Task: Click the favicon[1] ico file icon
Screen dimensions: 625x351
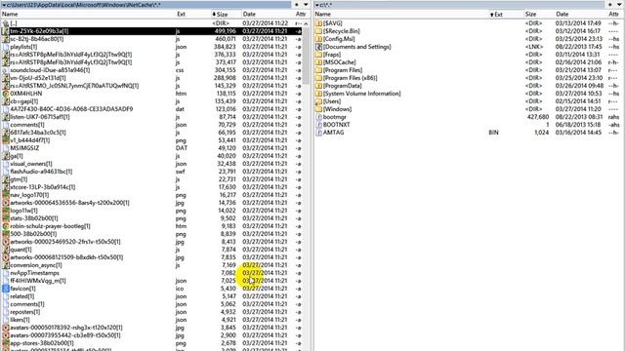Action: pos(6,289)
